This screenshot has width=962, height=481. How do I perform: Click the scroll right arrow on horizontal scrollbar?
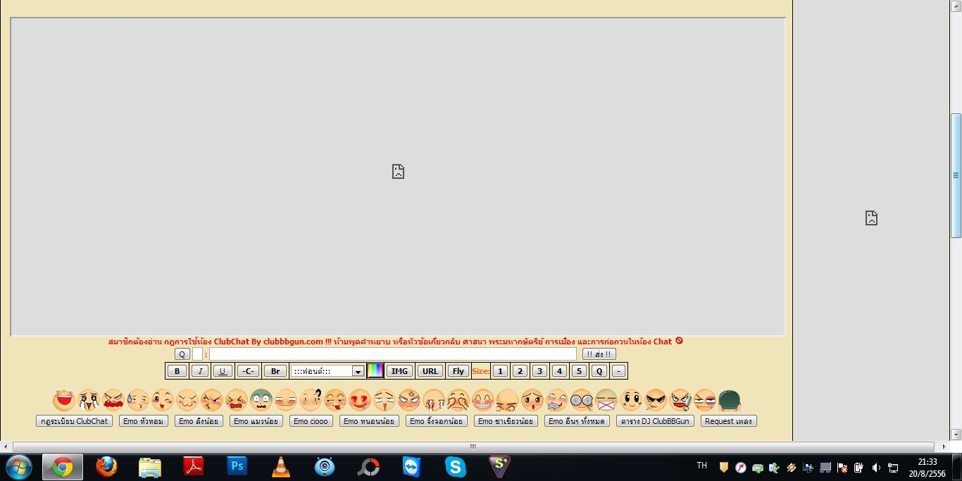coord(944,446)
